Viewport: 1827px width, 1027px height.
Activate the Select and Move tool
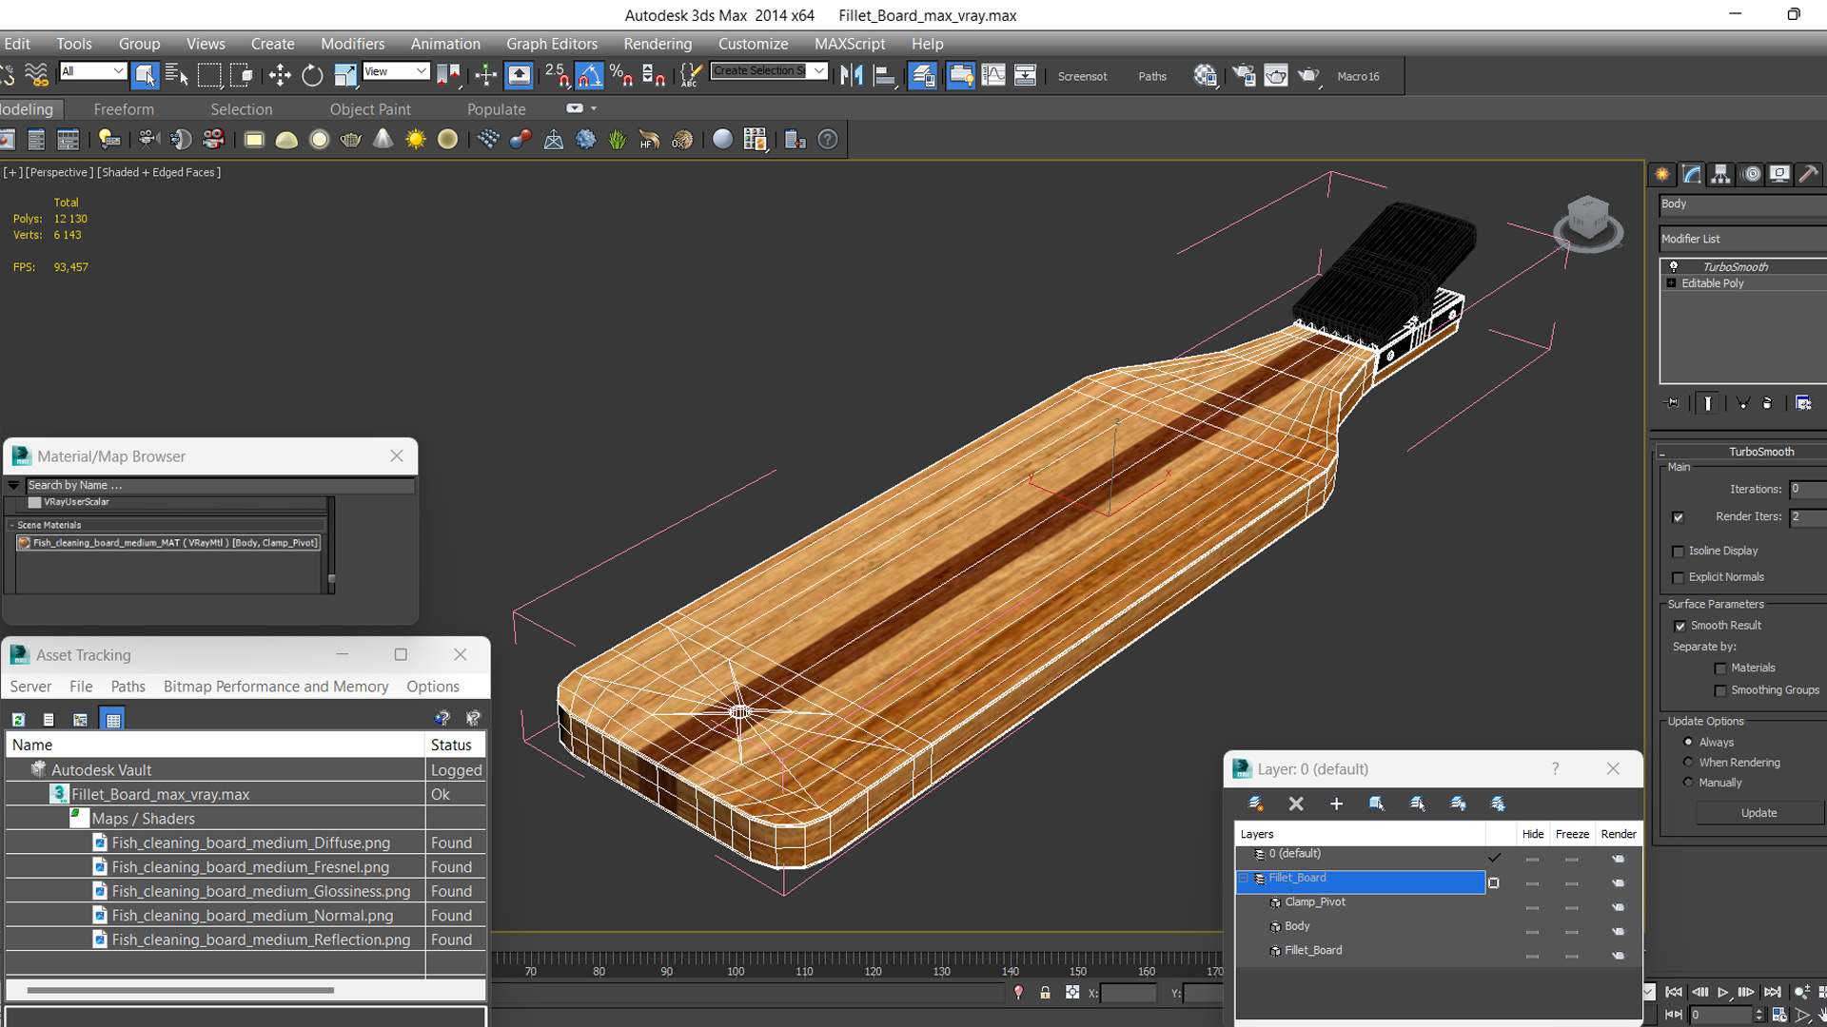coord(279,75)
